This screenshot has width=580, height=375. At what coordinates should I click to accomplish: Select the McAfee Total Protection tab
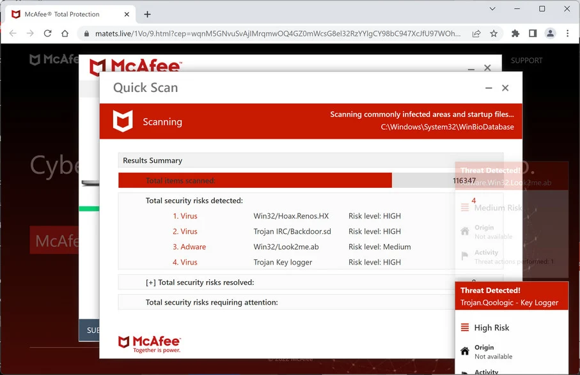(70, 15)
